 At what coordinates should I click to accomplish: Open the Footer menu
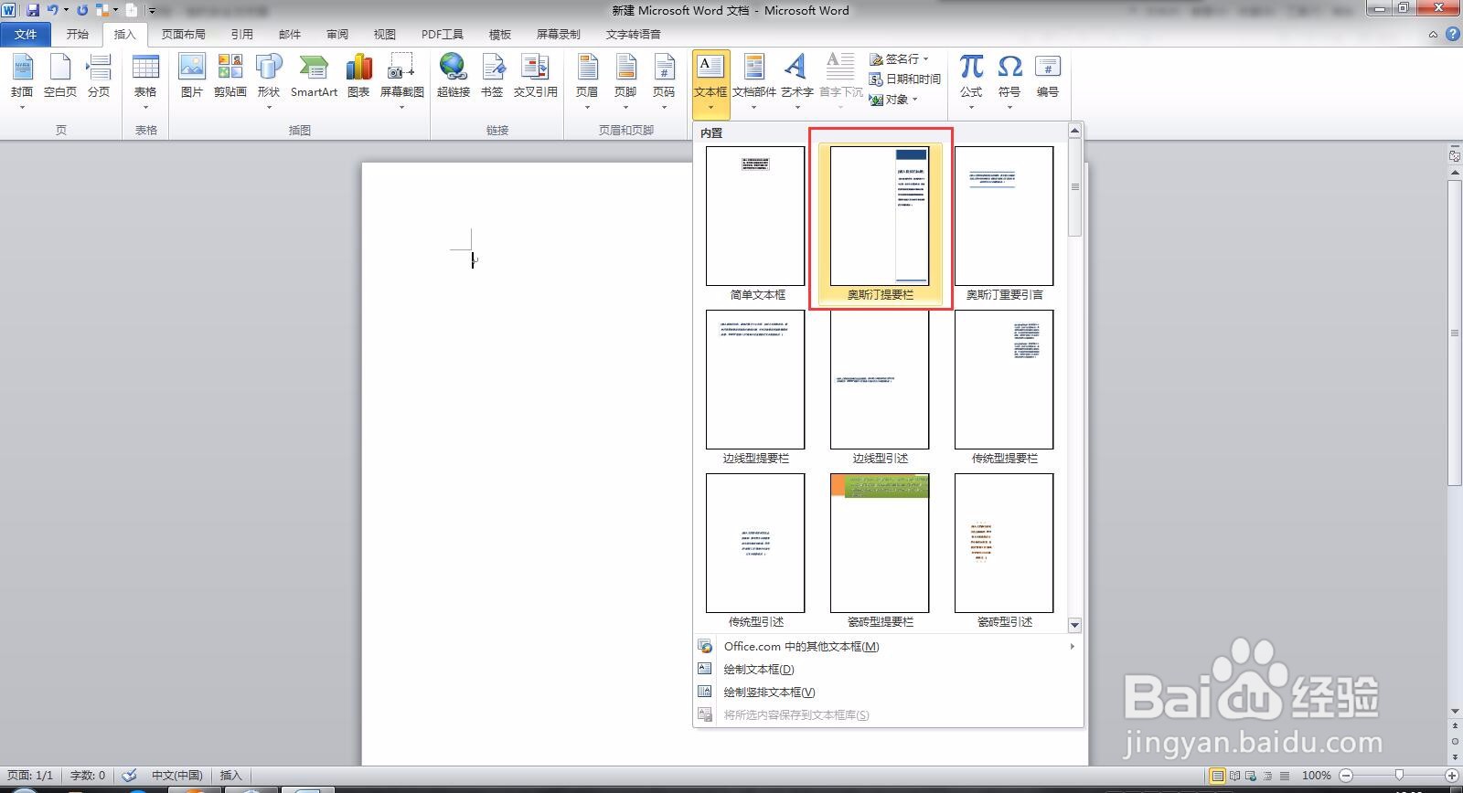click(x=625, y=80)
